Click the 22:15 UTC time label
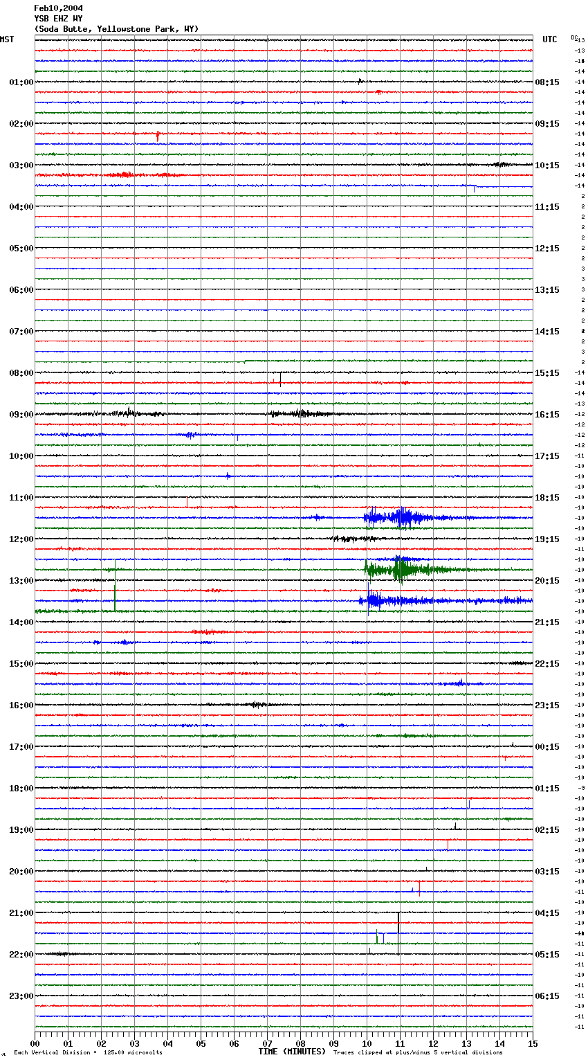The width and height of the screenshot is (588, 1062). 547,664
